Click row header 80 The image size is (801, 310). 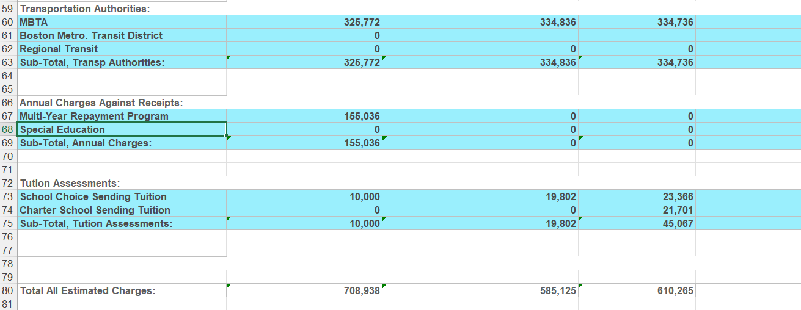9,290
